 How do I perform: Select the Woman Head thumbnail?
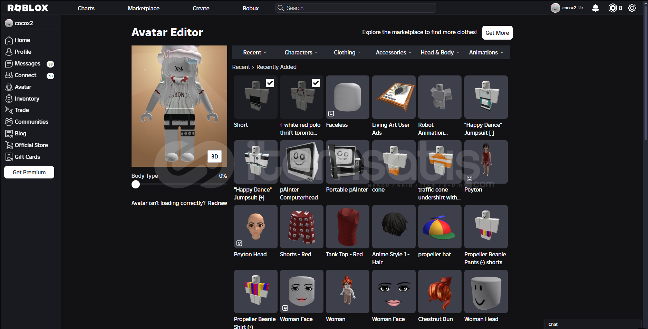[486, 291]
